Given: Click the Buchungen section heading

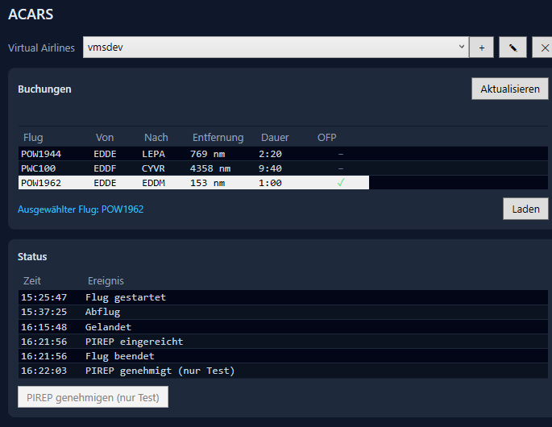Looking at the screenshot, I should click(x=44, y=89).
